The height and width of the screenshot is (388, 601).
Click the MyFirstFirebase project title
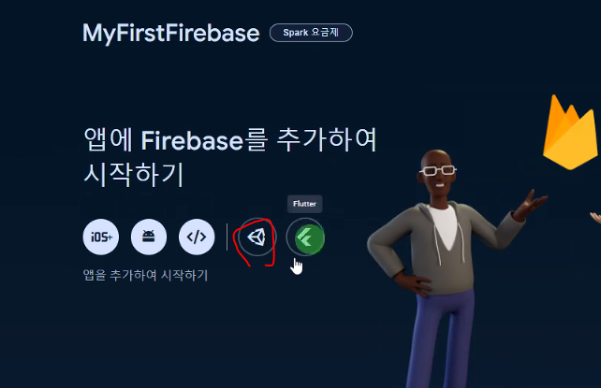tap(171, 34)
